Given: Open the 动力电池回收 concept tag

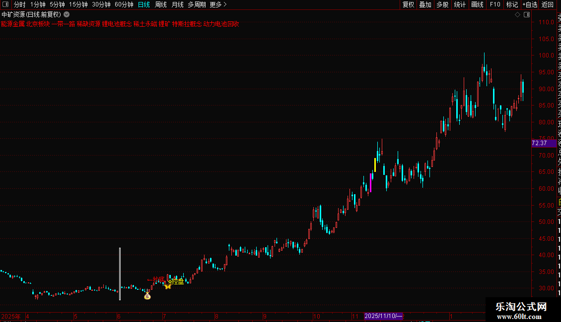Looking at the screenshot, I should pos(221,24).
